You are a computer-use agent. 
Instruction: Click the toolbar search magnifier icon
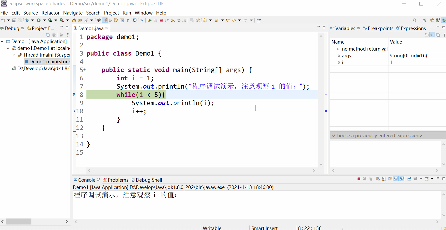(415, 20)
